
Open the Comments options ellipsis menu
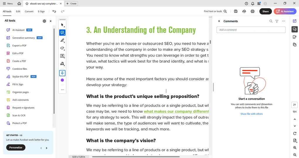pos(283,21)
